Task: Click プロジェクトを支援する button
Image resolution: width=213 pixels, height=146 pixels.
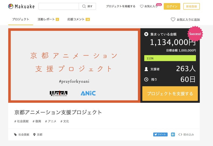Action: 170,94
